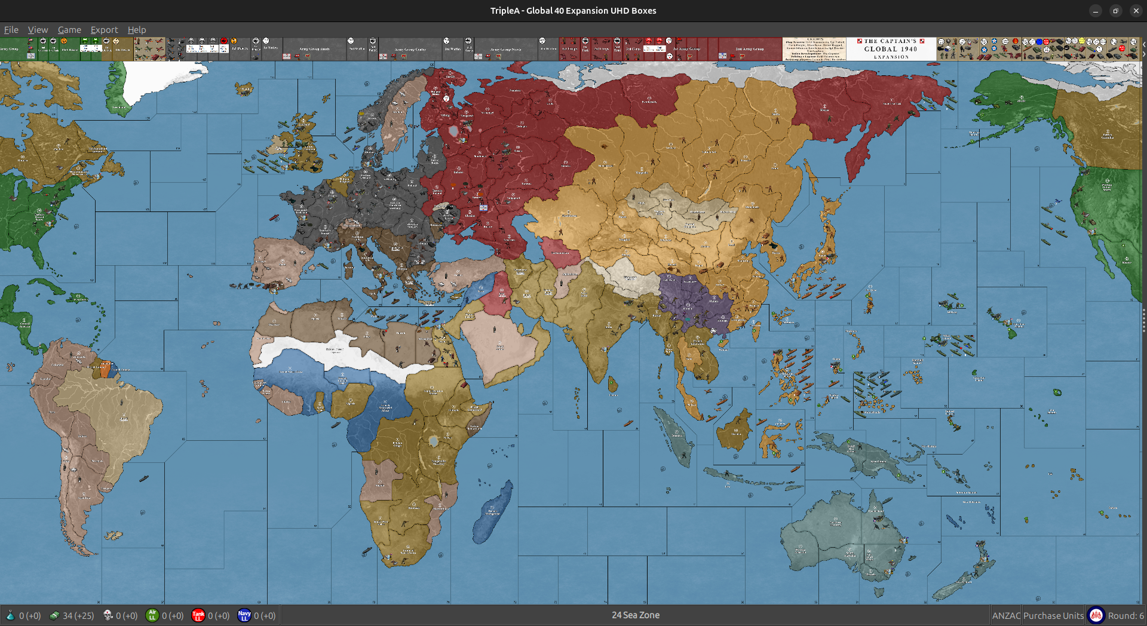
Task: Click the 'ANZAC' player label
Action: [1007, 616]
